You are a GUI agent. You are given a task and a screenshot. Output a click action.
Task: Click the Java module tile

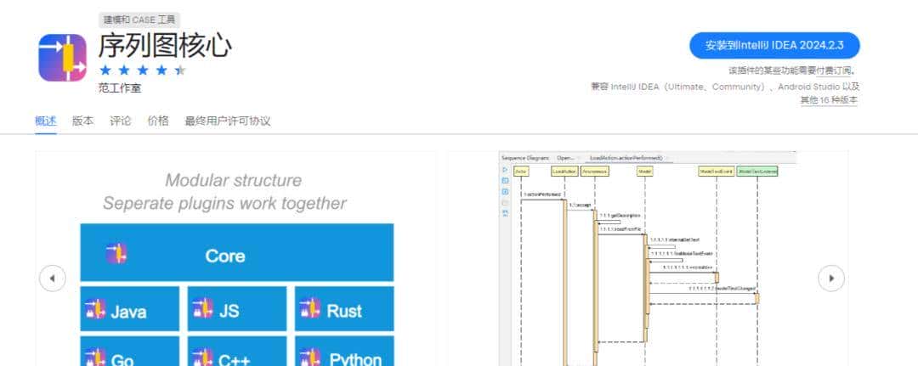[130, 309]
